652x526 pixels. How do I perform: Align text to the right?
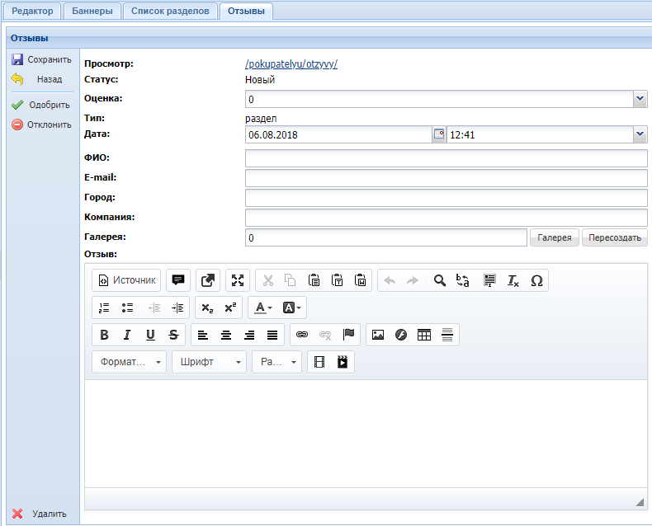pyautogui.click(x=249, y=335)
